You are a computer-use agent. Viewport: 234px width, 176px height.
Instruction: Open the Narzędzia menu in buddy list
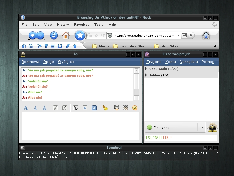pyautogui.click(x=189, y=62)
